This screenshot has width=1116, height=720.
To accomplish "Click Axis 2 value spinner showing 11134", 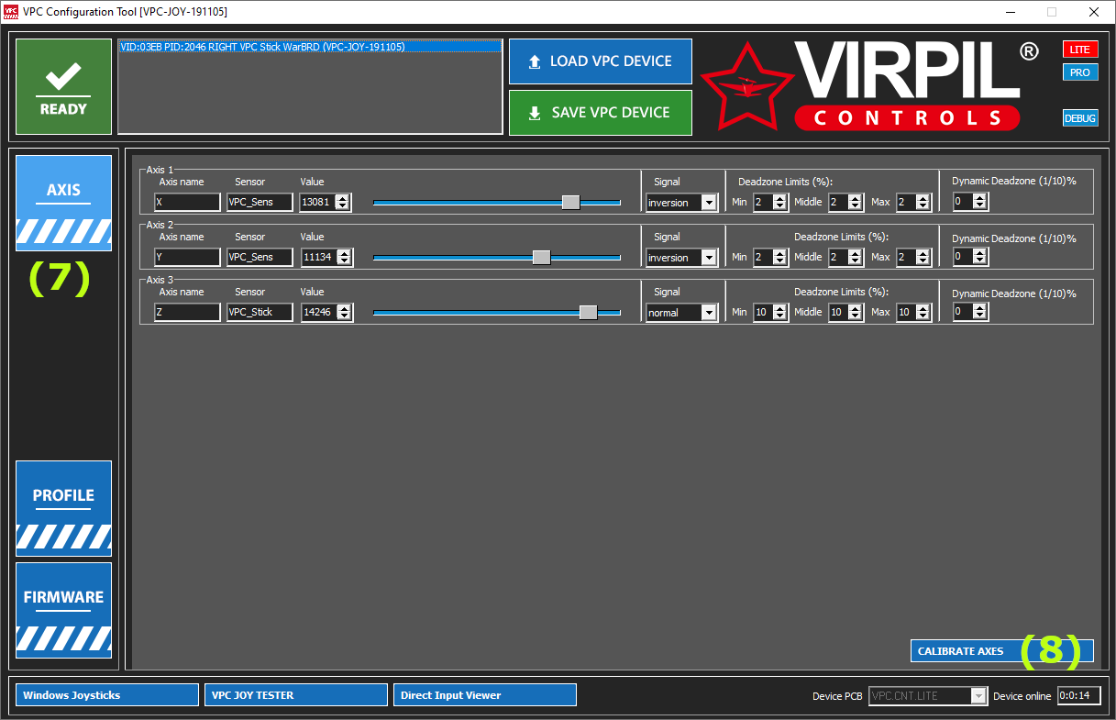I will [x=326, y=258].
